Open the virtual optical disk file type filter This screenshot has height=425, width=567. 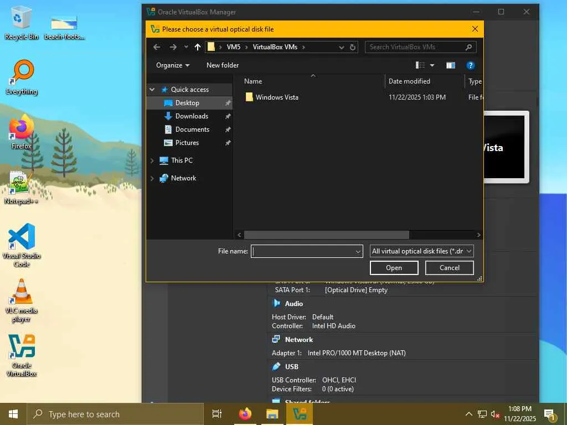coord(421,251)
